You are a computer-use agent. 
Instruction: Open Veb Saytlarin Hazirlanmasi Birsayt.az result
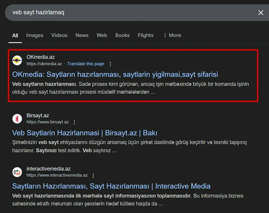pos(85,133)
